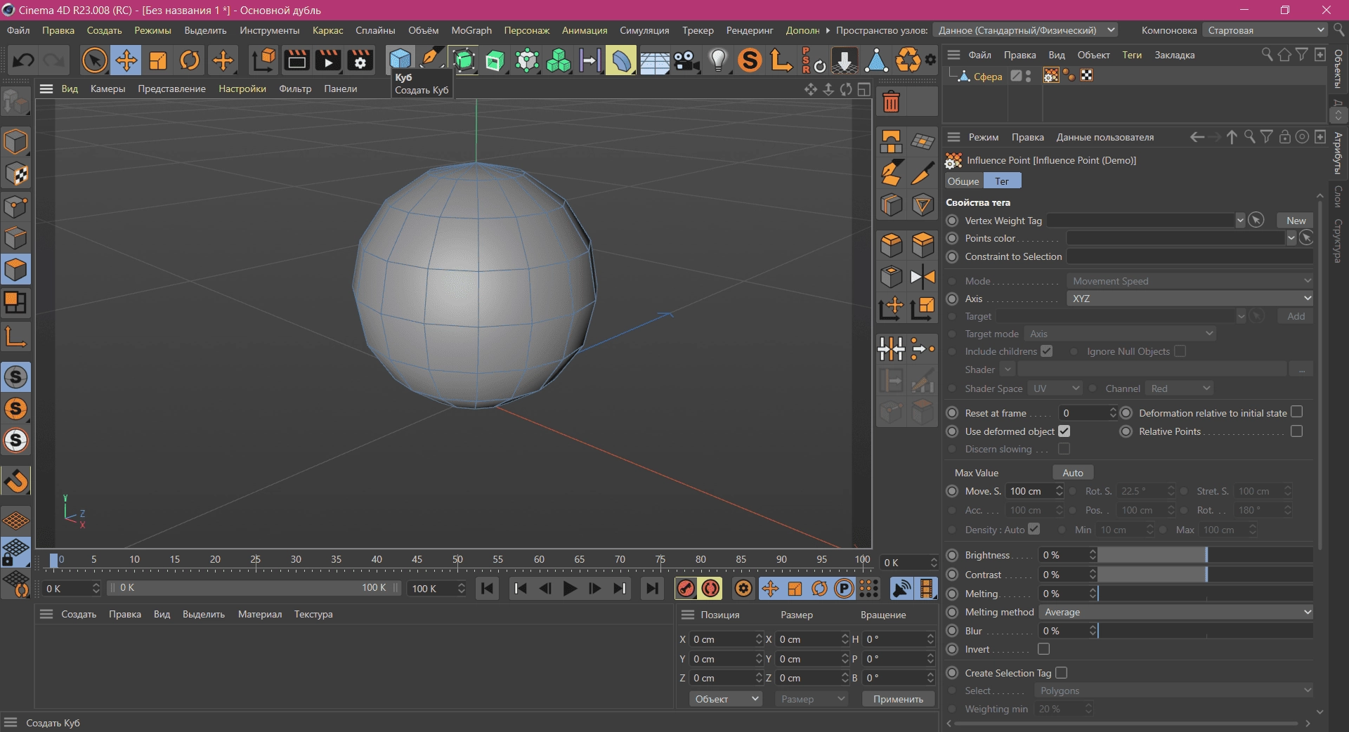Screen dimensions: 1349x732
Task: Open the MoGraph menu
Action: point(471,30)
